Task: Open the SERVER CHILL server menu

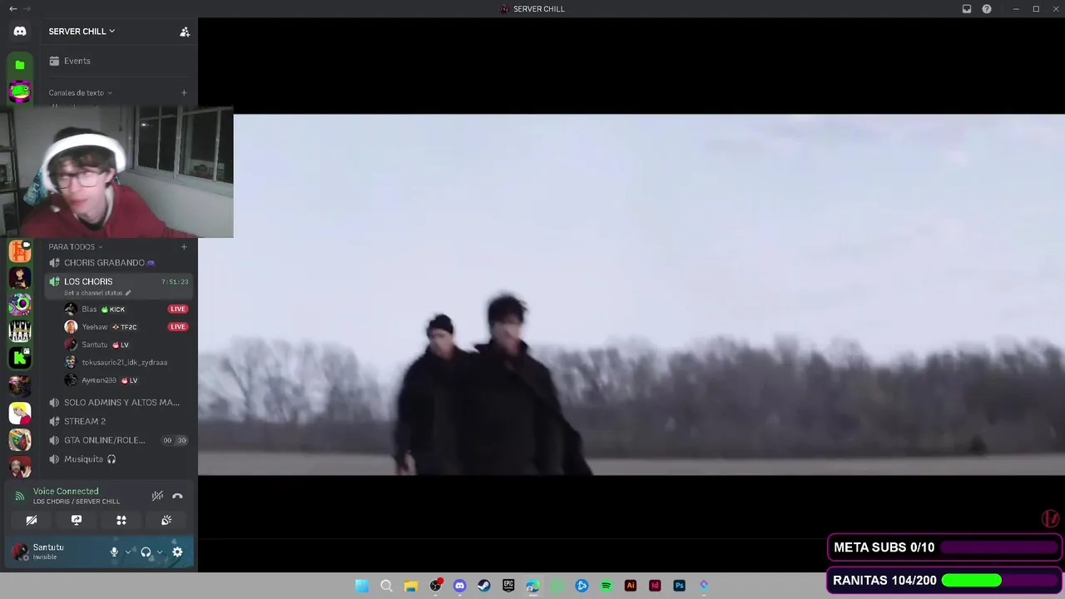Action: (82, 32)
